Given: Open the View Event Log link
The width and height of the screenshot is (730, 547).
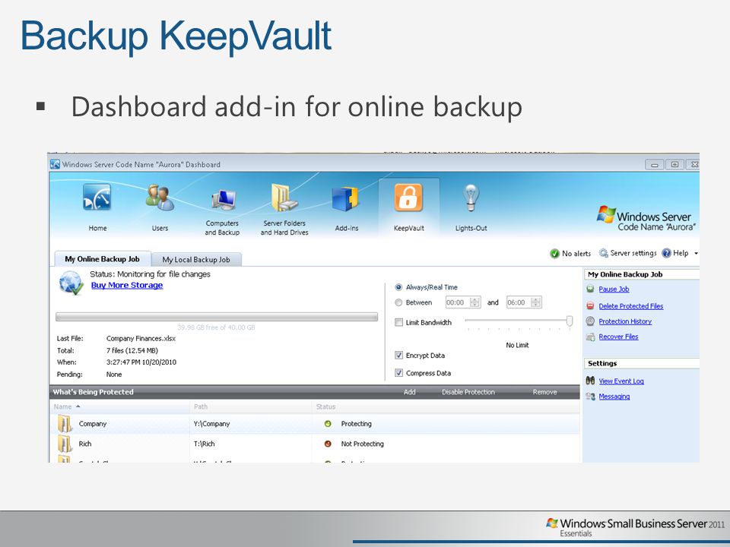Looking at the screenshot, I should click(x=621, y=381).
